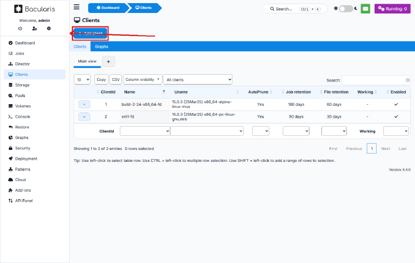
Task: Click the Add client button
Action: (90, 33)
